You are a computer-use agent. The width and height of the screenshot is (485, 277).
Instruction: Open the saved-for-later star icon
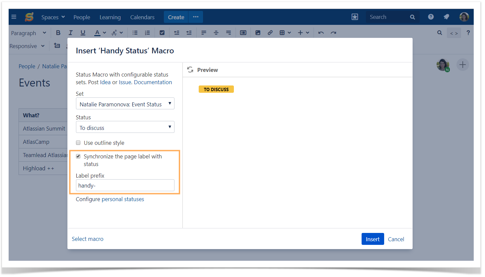click(355, 17)
